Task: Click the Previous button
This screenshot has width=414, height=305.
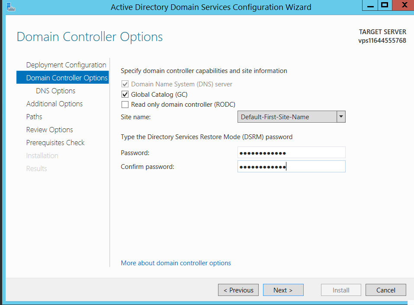Action: [238, 290]
